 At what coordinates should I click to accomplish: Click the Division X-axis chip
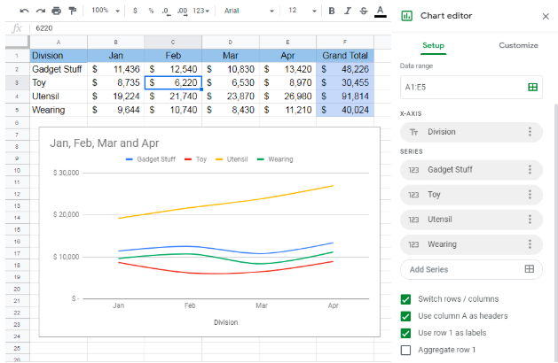tap(471, 132)
